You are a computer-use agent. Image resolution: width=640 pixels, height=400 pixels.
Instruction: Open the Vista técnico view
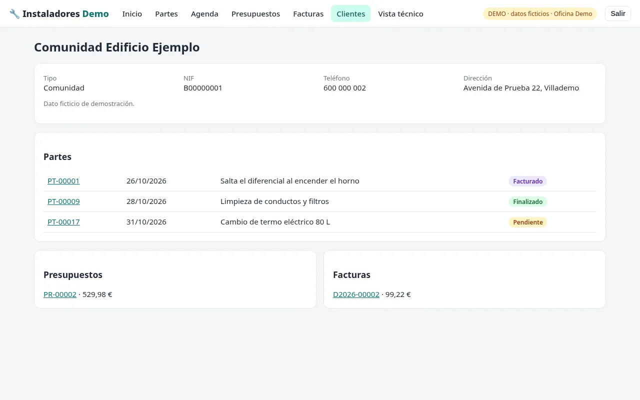point(400,14)
